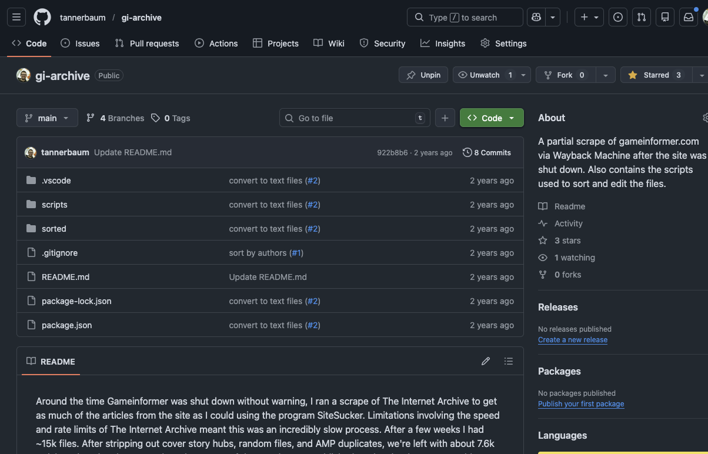Open the hamburger navigation menu
This screenshot has width=708, height=454.
coord(16,18)
